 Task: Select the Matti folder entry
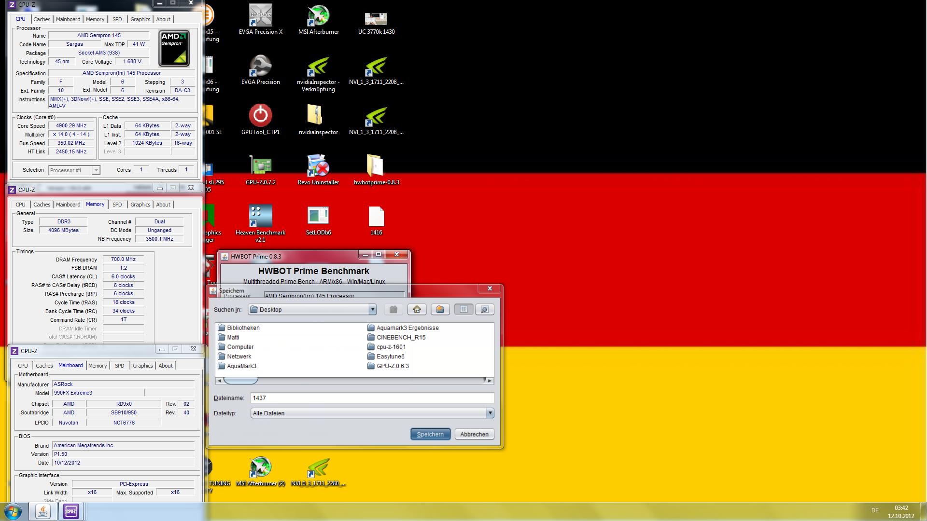pyautogui.click(x=228, y=337)
